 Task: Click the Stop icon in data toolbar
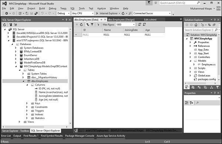[x=77, y=25]
